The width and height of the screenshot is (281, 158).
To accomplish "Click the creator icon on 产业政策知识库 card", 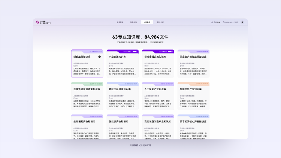I will pos(110,64).
